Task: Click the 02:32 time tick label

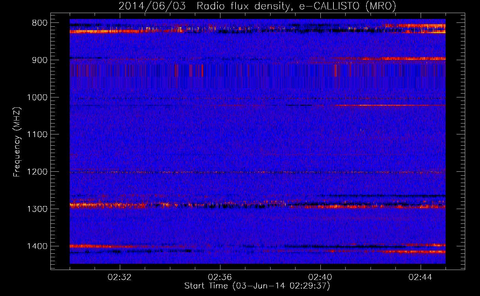Action: pos(120,277)
